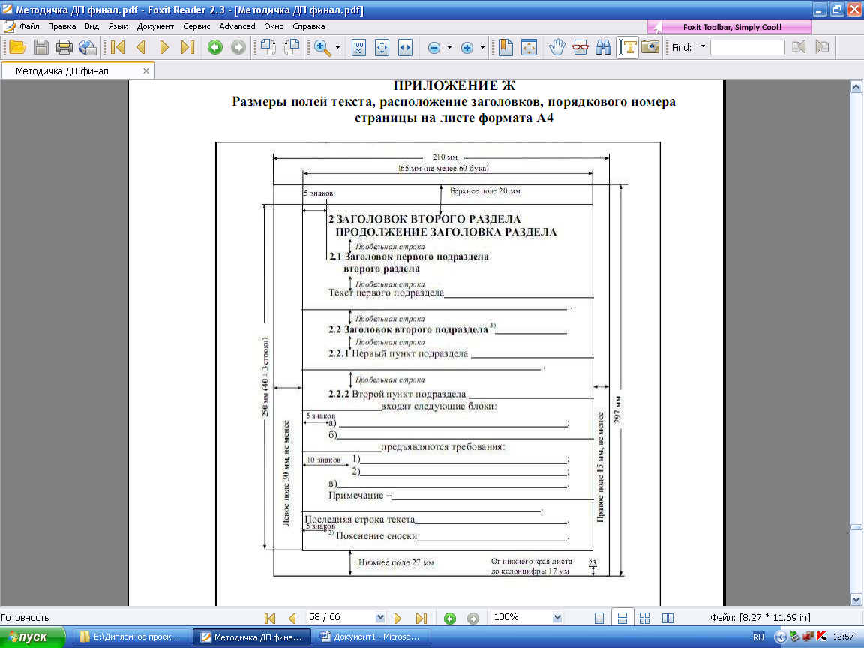Click green previous view arrow in status bar

point(450,618)
